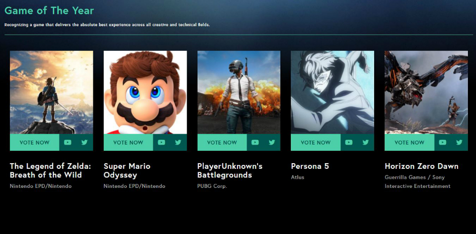Share Horizon Zero Dawn on Twitter
The width and height of the screenshot is (476, 234).
pyautogui.click(x=459, y=142)
